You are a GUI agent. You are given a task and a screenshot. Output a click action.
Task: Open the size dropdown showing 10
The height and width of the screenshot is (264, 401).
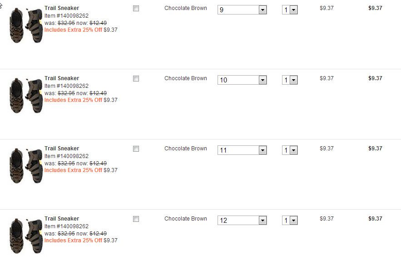pos(242,80)
